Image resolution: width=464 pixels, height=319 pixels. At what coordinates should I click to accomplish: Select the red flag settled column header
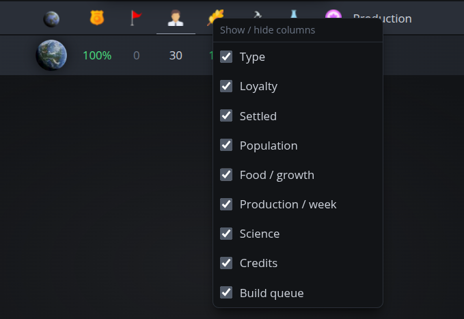click(x=136, y=18)
